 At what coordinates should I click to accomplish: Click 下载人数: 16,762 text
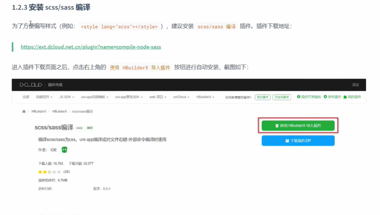(51, 164)
